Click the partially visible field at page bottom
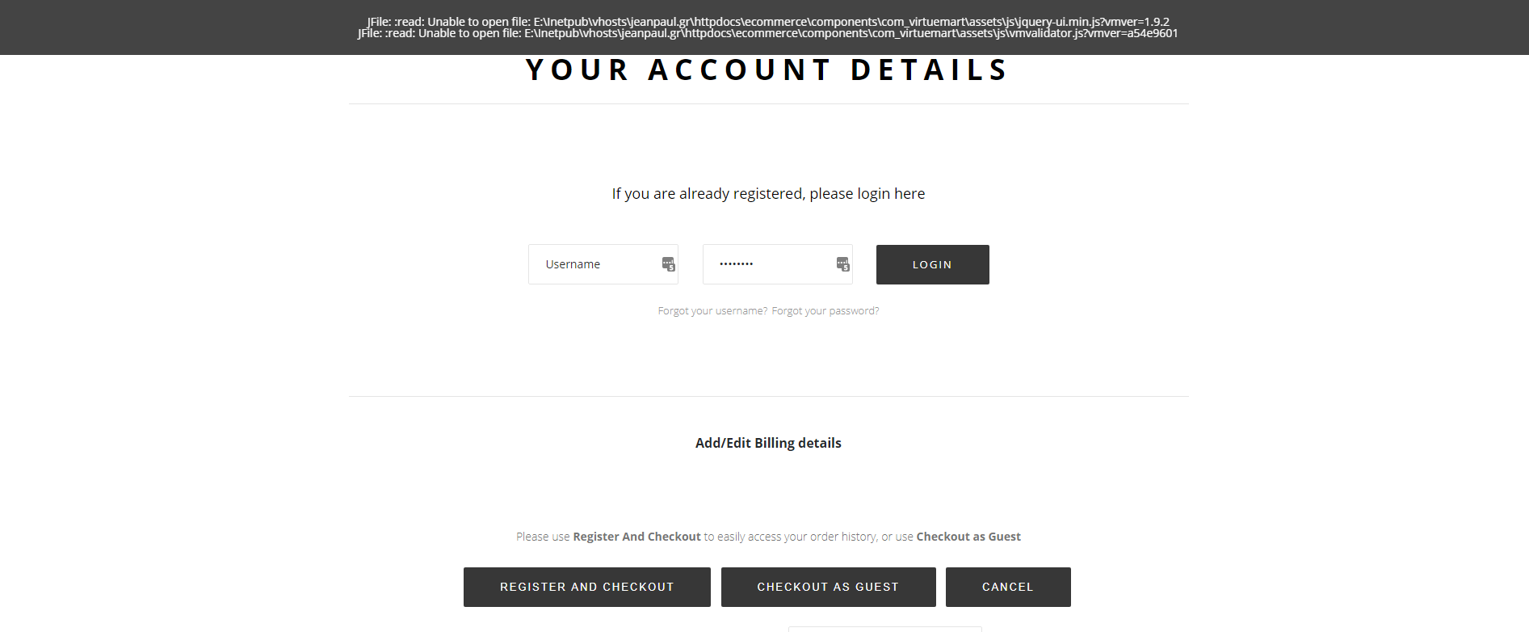 884,629
